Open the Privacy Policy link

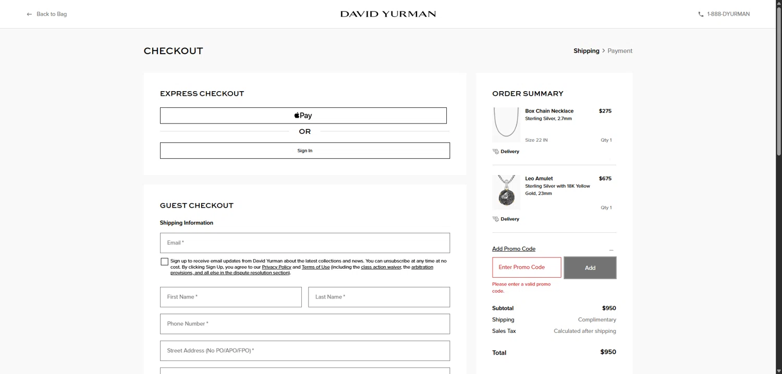276,267
